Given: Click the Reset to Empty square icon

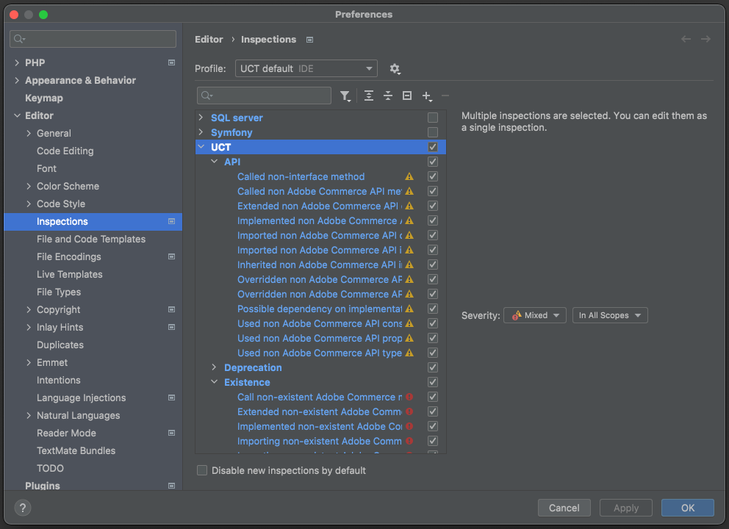Looking at the screenshot, I should click(407, 96).
